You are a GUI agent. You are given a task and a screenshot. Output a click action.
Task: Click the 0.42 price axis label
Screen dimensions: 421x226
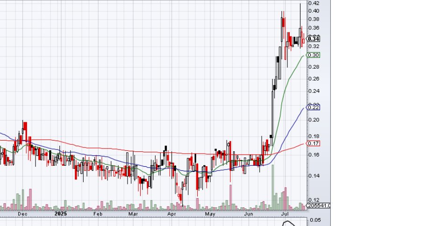[x=314, y=3]
